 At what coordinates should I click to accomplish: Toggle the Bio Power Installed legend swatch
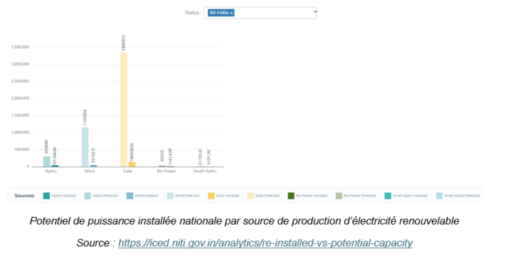click(291, 196)
